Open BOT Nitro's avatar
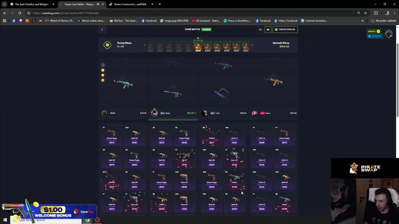The width and height of the screenshot is (399, 224). (x=254, y=113)
